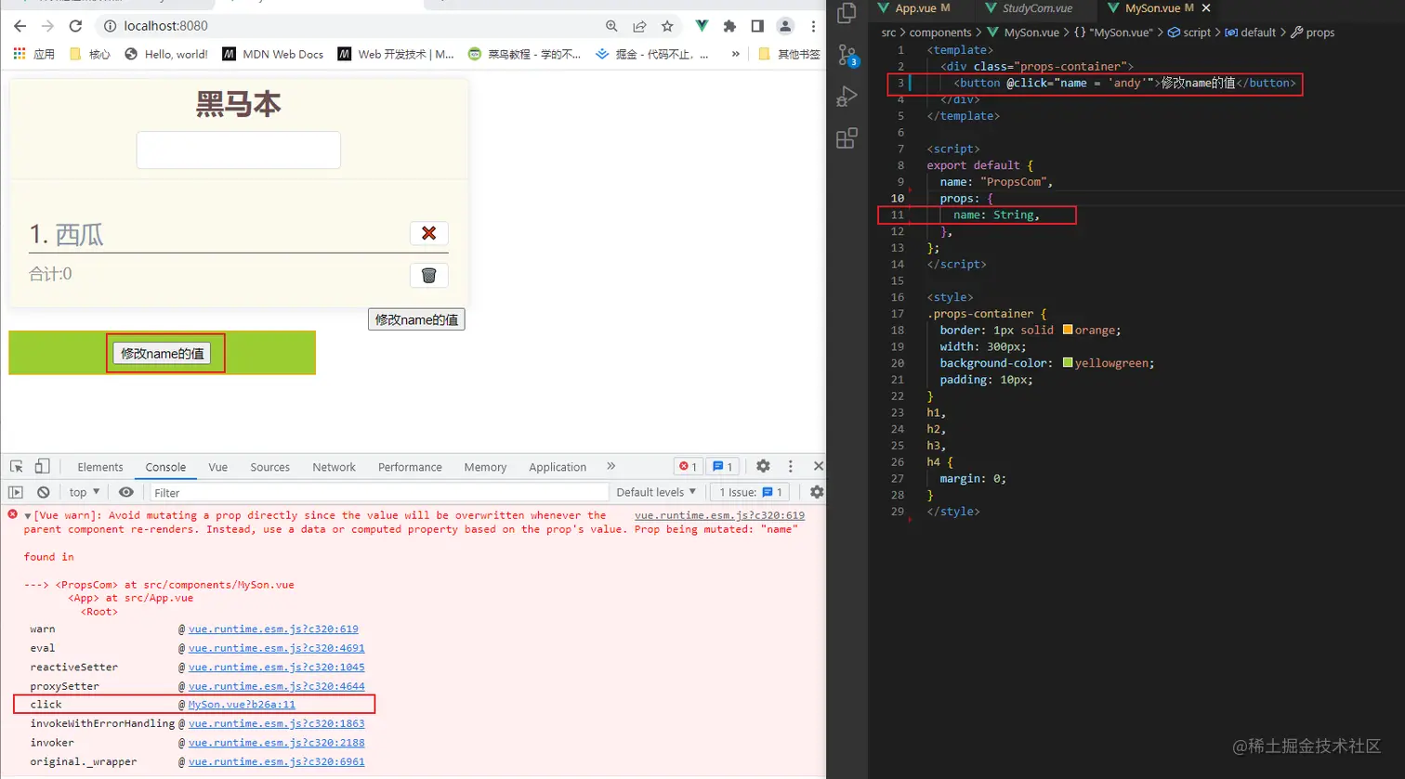1405x779 pixels.
Task: Open the Chrome extensions puzzle menu
Action: click(x=729, y=26)
